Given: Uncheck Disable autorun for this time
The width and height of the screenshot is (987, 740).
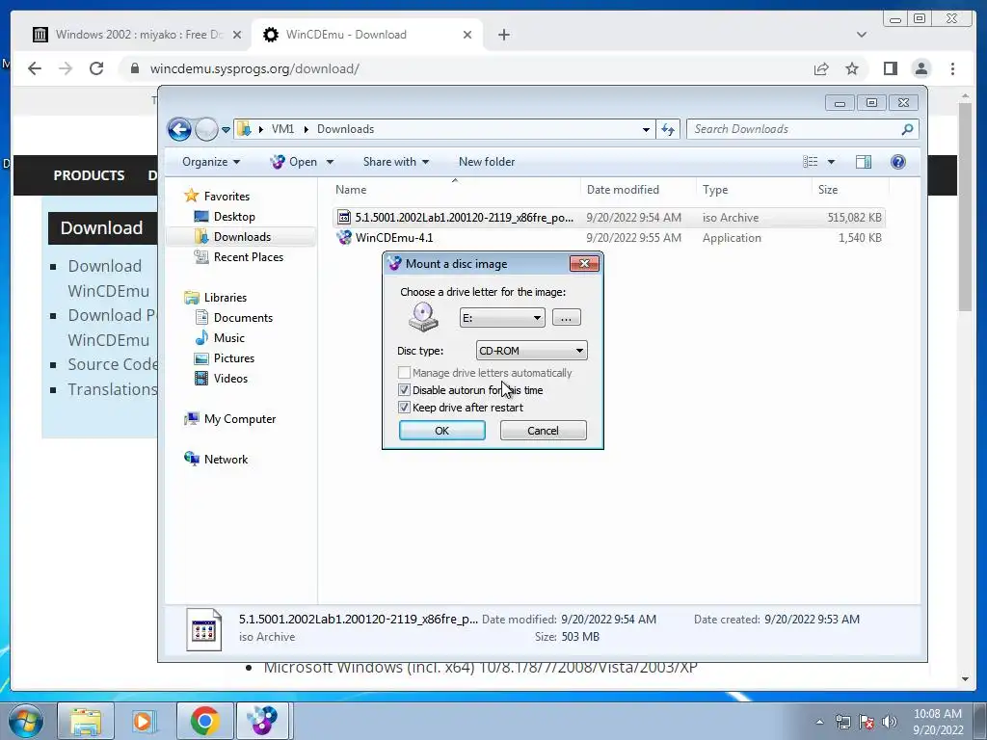Looking at the screenshot, I should click(x=404, y=390).
